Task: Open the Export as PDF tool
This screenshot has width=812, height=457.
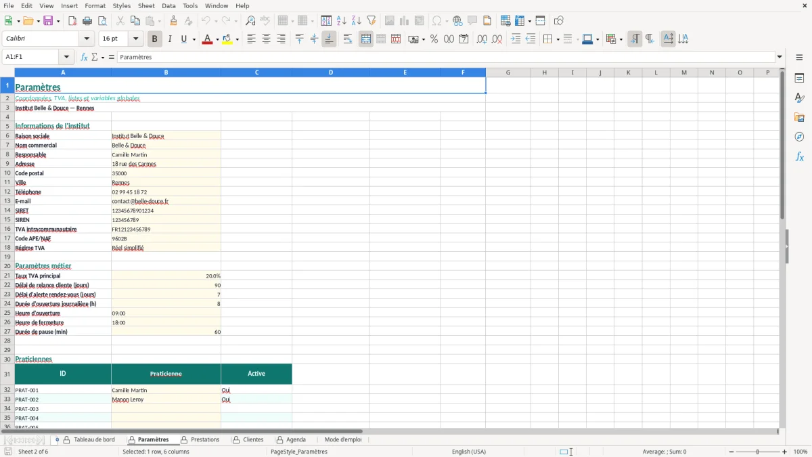Action: (x=72, y=21)
